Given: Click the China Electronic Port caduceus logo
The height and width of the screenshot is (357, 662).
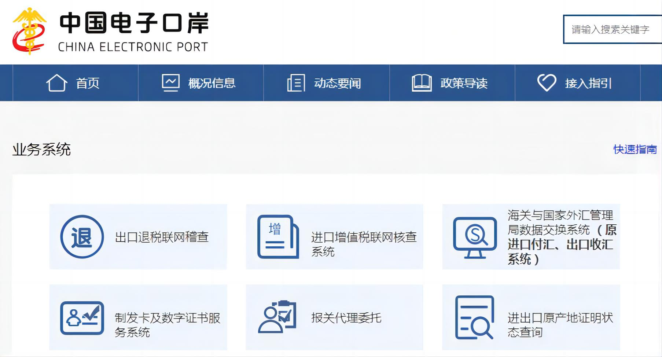Looking at the screenshot, I should [29, 31].
